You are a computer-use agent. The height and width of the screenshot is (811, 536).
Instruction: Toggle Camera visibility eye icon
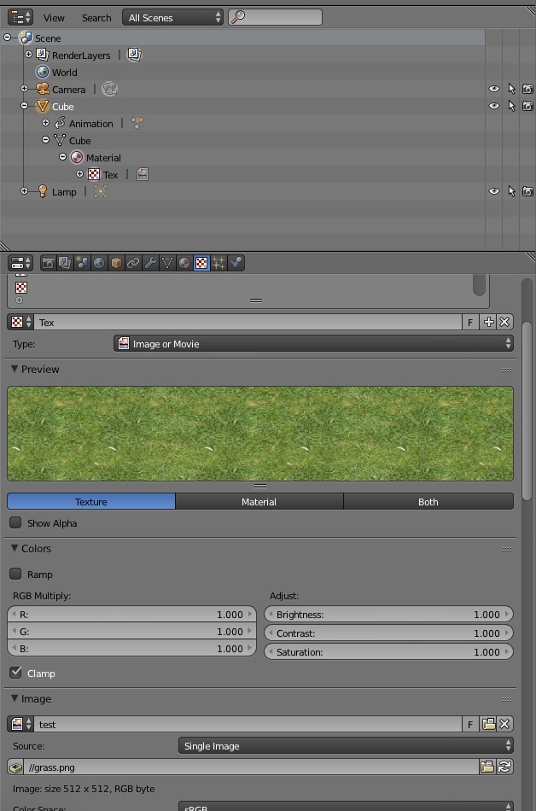coord(494,89)
